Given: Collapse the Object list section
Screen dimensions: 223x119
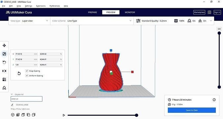Looking at the screenshot, I should 12,94.
